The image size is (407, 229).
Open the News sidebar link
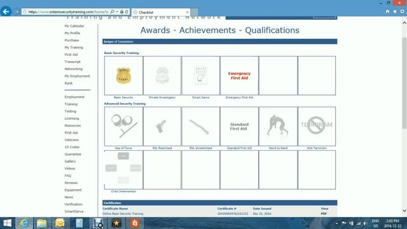click(69, 197)
